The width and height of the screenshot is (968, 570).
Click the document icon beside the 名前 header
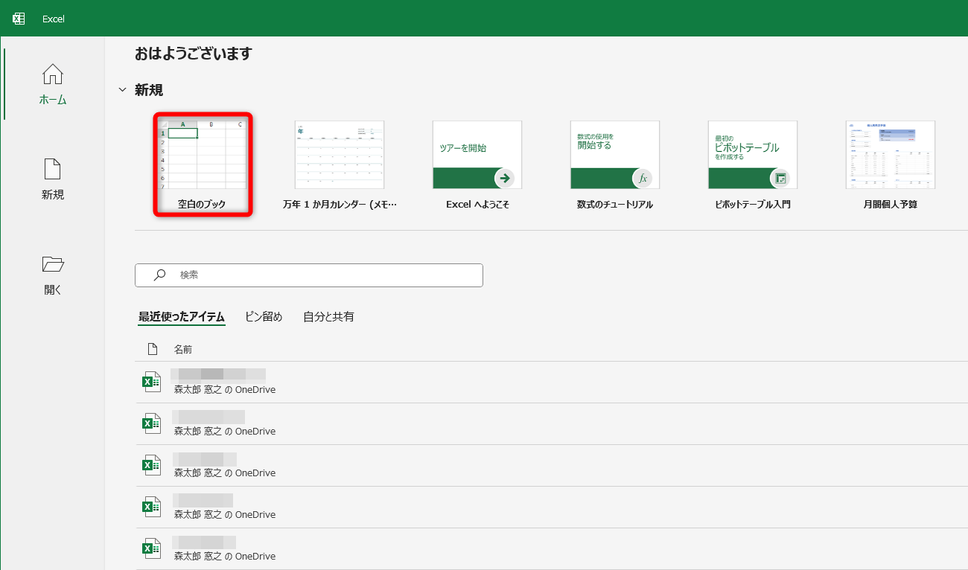pyautogui.click(x=153, y=348)
